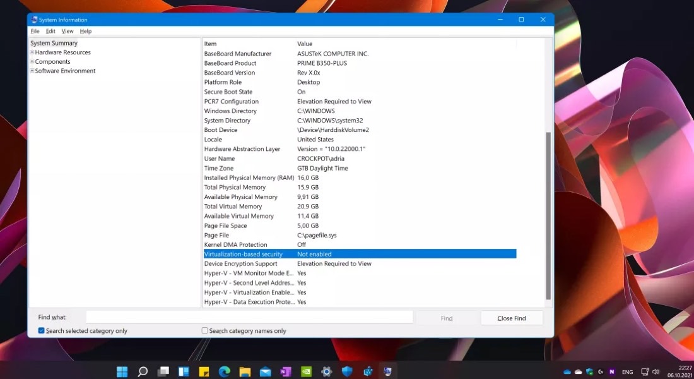Uncheck Search selected category only
Viewport: 694px width, 379px height.
41,330
